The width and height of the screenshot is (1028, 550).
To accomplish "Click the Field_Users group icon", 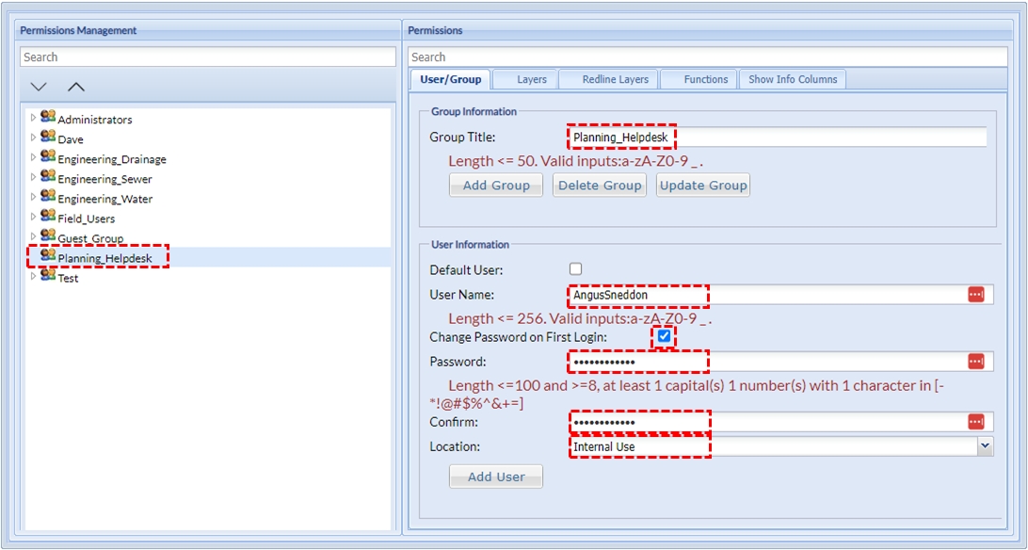I will click(48, 217).
